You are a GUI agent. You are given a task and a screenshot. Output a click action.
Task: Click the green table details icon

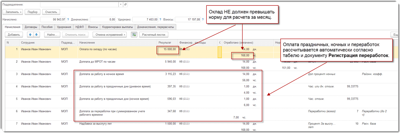coord(134,35)
